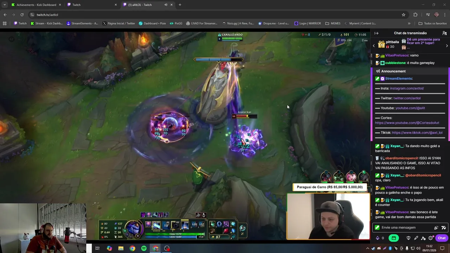Open the hammer mod tools icon
450x253 pixels.
tap(423, 238)
